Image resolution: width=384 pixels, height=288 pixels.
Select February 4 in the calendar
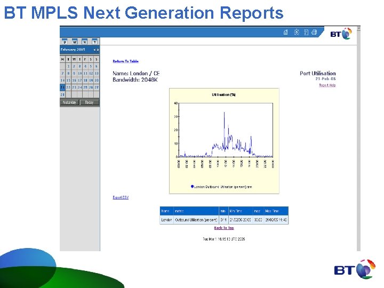coord(85,66)
